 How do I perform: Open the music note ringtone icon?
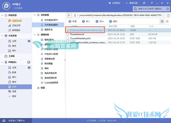click(144, 3)
